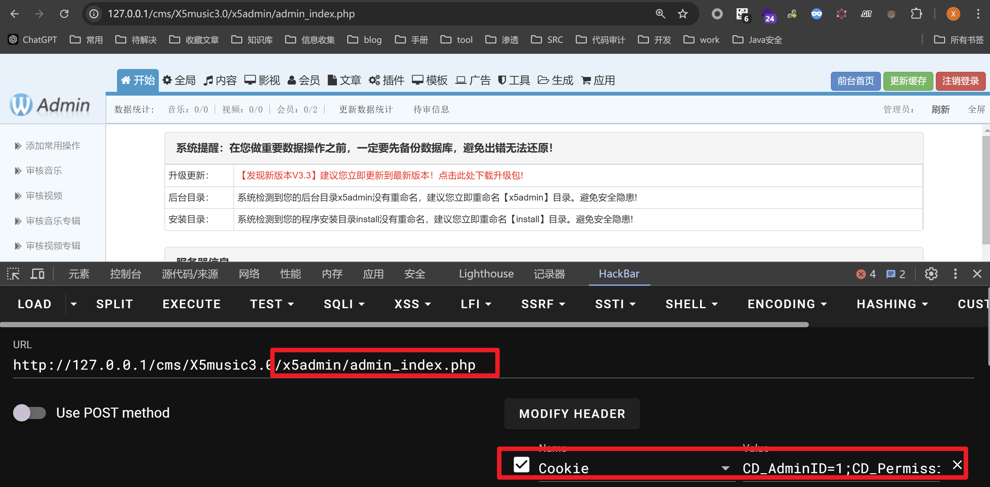Click the 刷新 refresh link
990x487 pixels.
(940, 109)
